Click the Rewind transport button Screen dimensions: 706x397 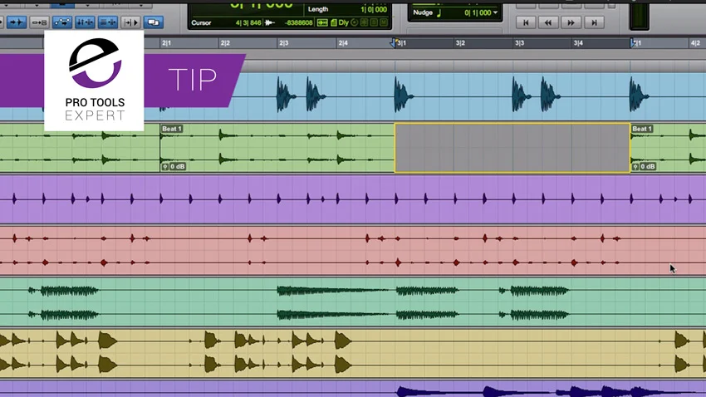pos(548,22)
